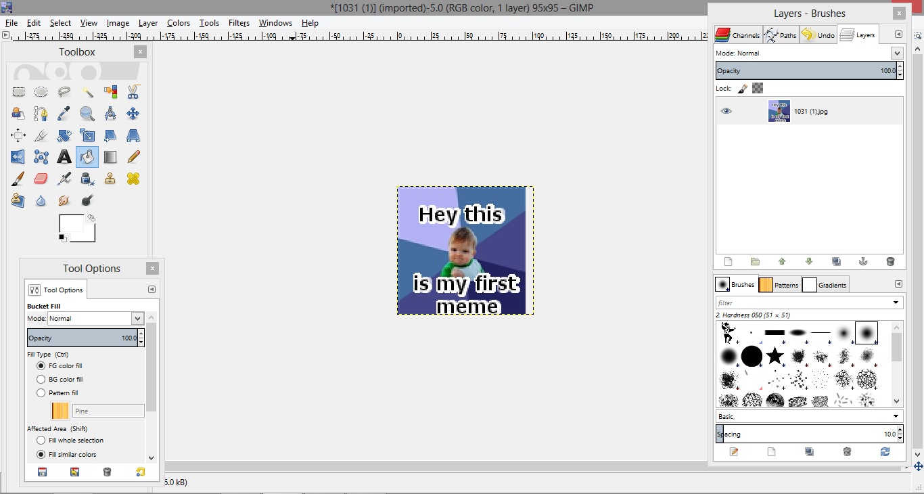Open the Basic brush tag dropdown
Screen dimensions: 924x494
[897, 416]
